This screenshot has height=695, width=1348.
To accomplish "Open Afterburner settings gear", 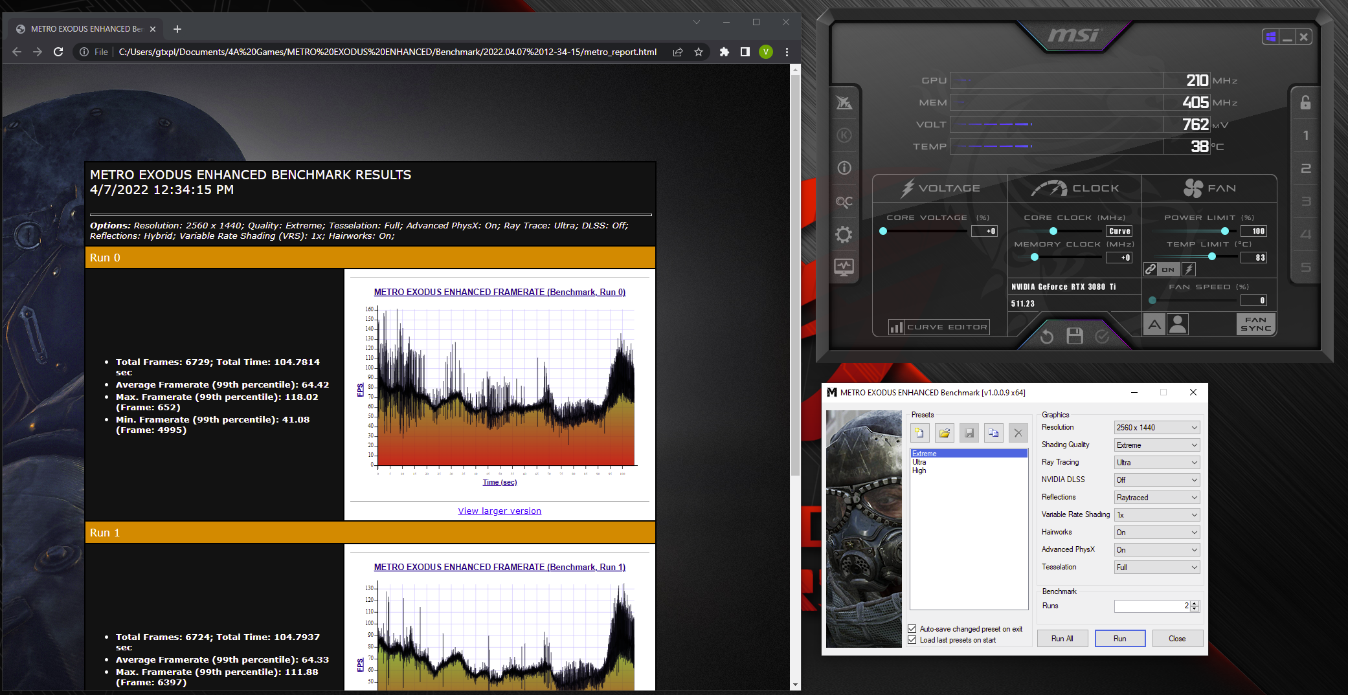I will pyautogui.click(x=844, y=234).
